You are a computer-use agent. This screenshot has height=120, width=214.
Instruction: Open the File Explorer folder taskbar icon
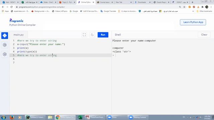(50, 117)
